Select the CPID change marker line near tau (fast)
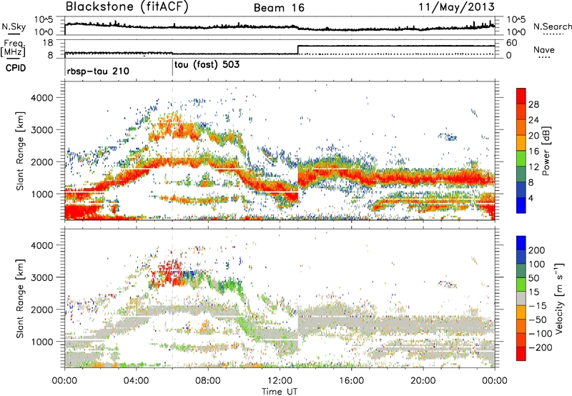Viewport: 572px width, 396px height. tap(172, 68)
